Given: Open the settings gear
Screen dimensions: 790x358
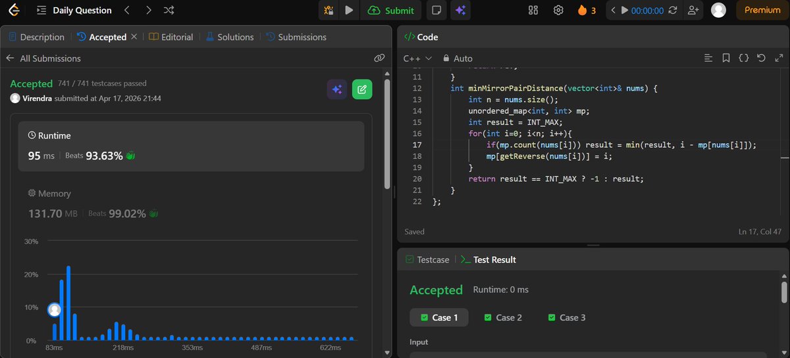Looking at the screenshot, I should (x=558, y=10).
